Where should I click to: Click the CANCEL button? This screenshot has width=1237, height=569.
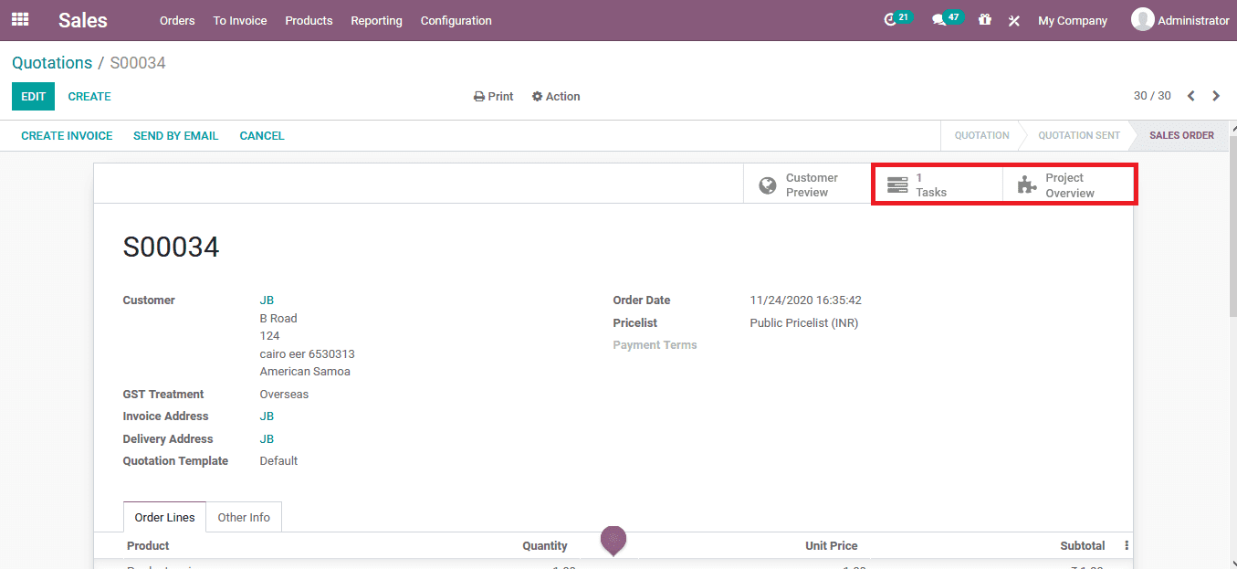click(262, 135)
